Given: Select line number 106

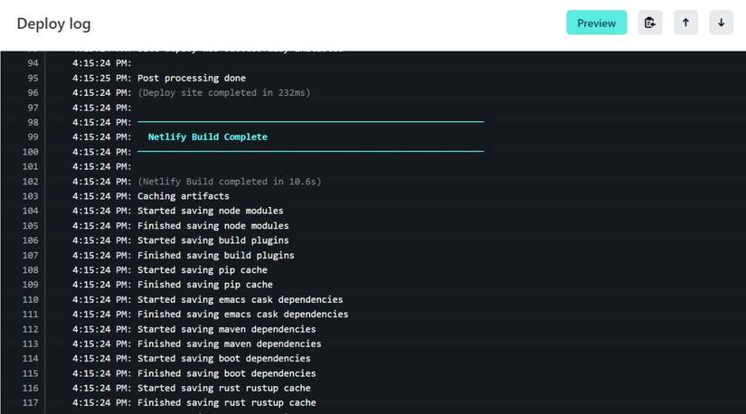Looking at the screenshot, I should (31, 240).
